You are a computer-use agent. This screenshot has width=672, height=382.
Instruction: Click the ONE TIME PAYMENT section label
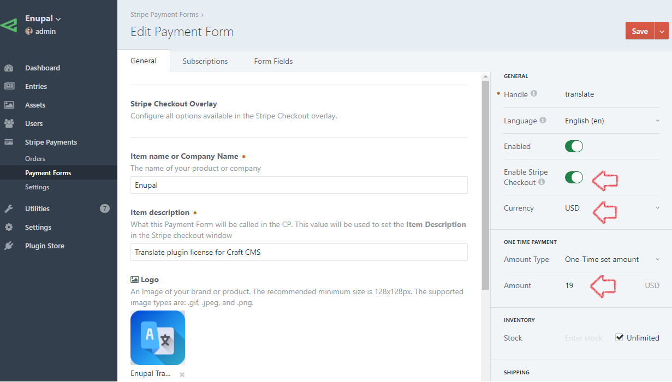click(x=530, y=242)
